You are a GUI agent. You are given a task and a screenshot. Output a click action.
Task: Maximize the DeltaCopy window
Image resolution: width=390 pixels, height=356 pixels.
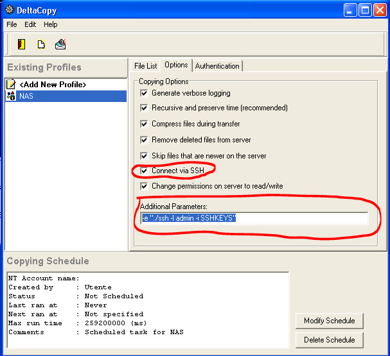[365, 10]
